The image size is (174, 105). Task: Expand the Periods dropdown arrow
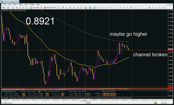pyautogui.click(x=92, y=8)
